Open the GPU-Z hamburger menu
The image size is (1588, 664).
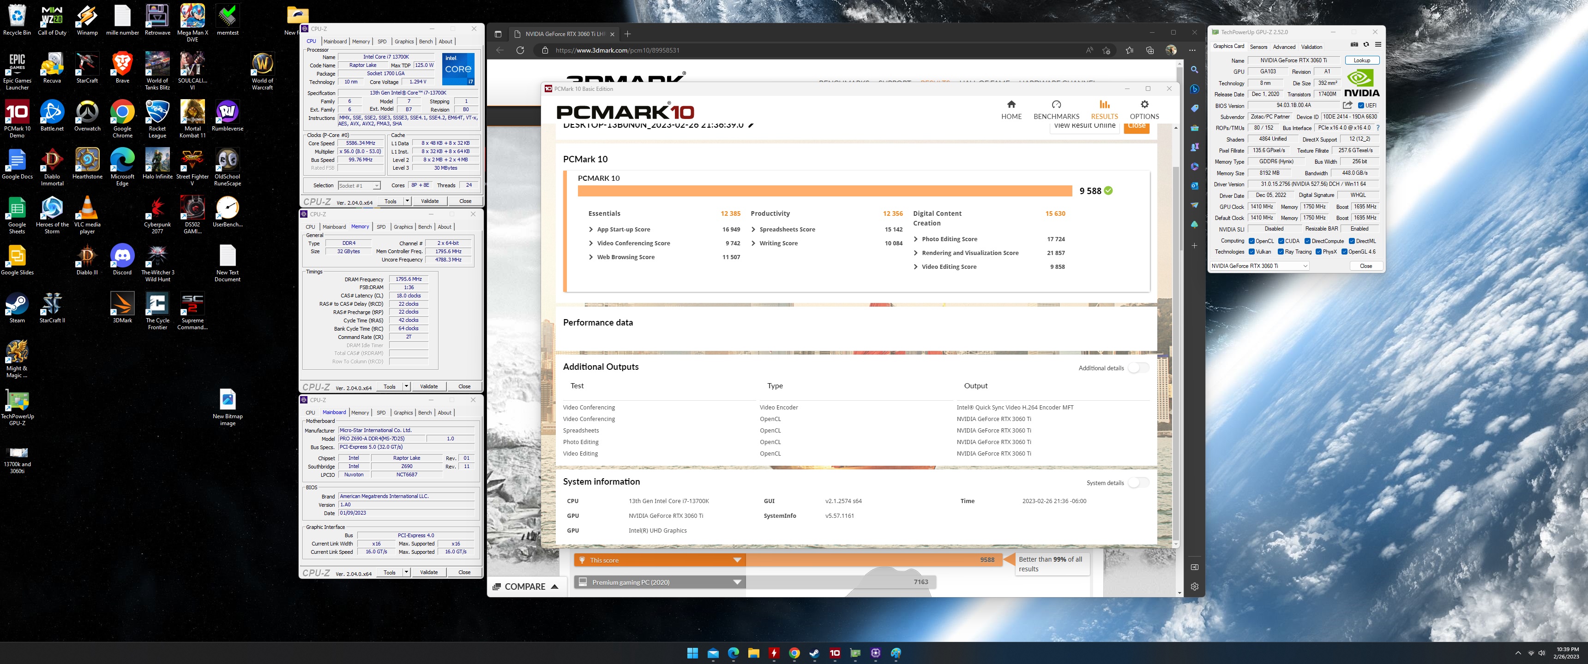(1378, 44)
